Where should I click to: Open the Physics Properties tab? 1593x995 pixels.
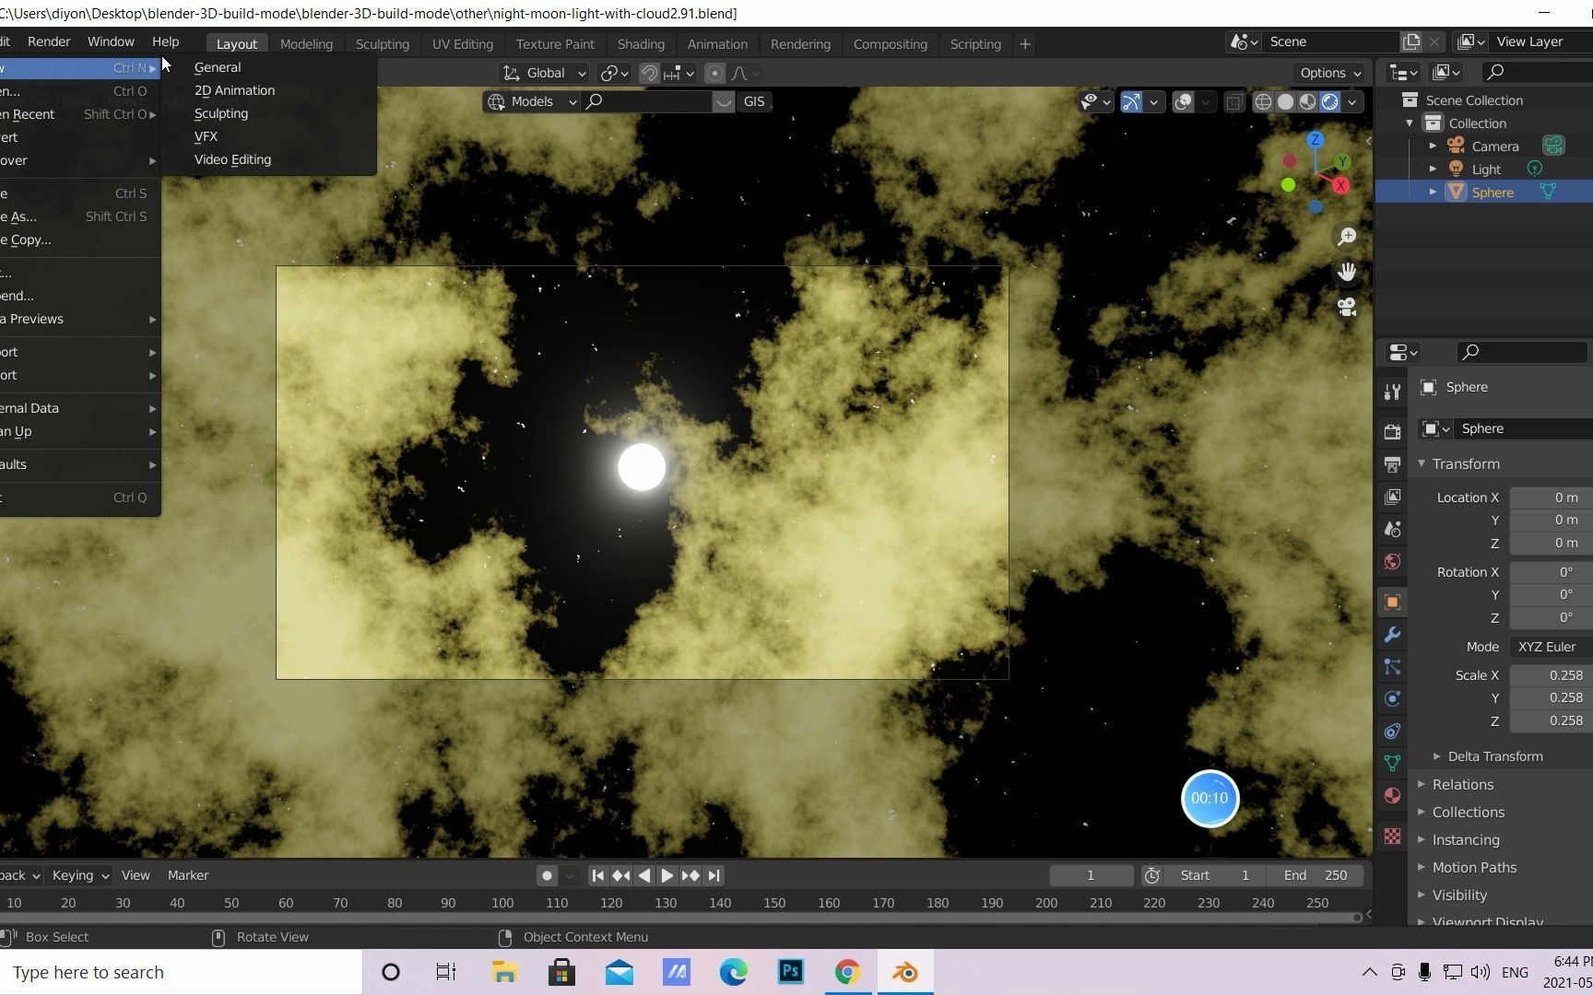[x=1392, y=700]
